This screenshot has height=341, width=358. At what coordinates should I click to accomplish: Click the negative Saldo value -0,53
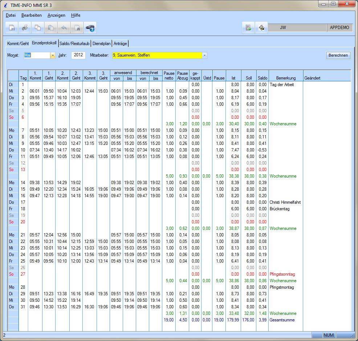pos(262,150)
